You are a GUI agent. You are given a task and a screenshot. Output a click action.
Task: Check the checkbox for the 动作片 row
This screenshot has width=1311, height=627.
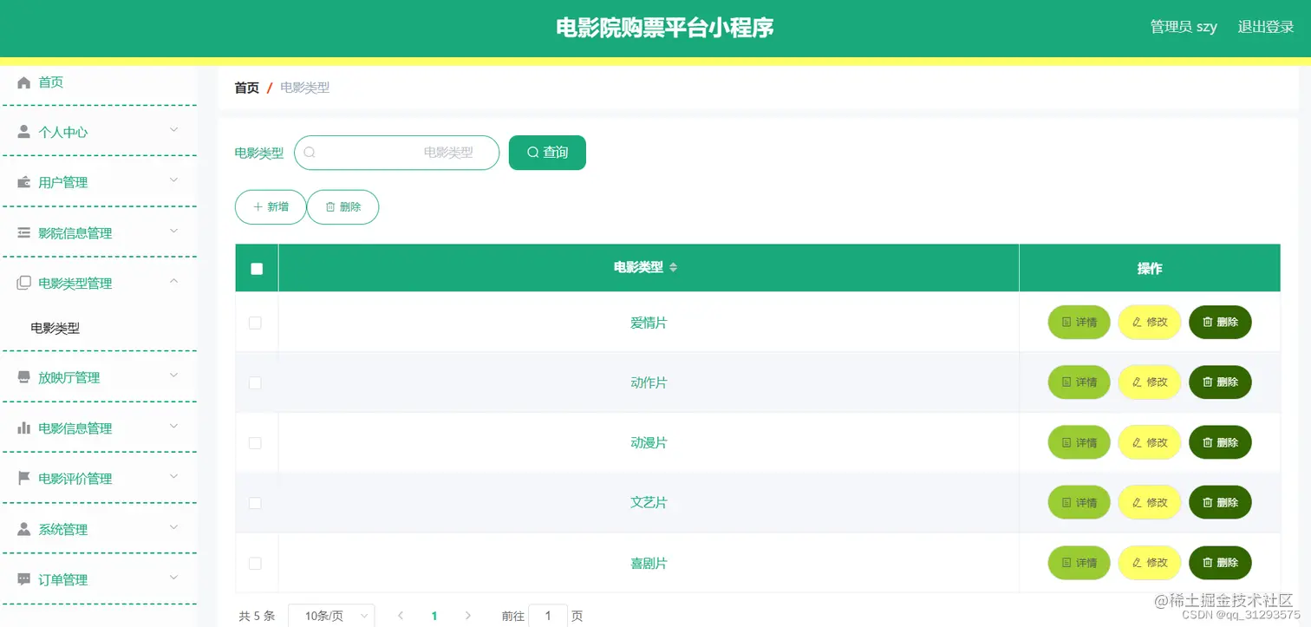tap(255, 382)
